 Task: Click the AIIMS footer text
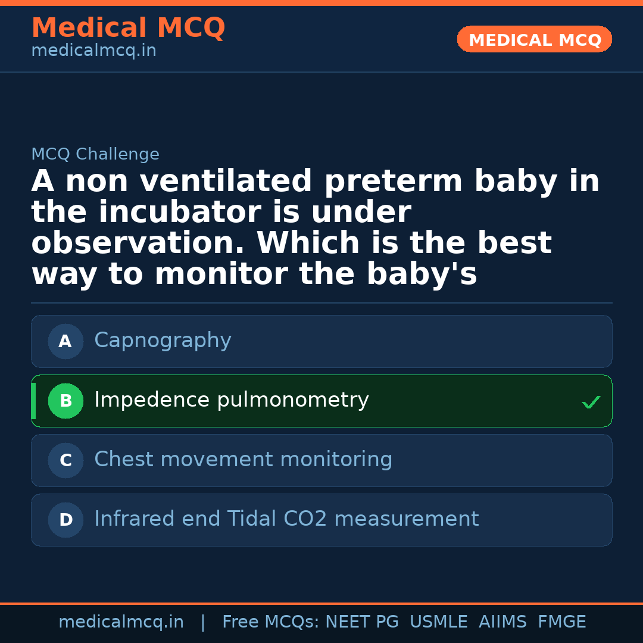(x=502, y=622)
